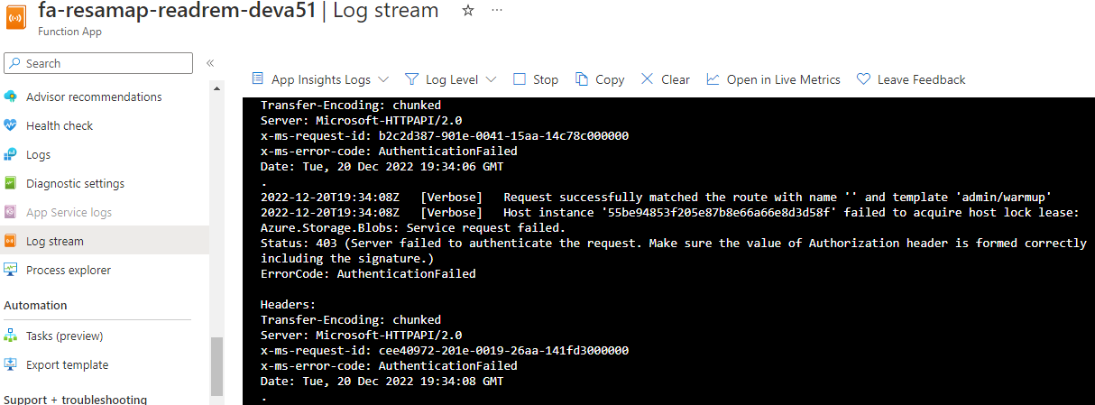The image size is (1095, 405).
Task: Click the Copy icon in toolbar
Action: click(582, 79)
